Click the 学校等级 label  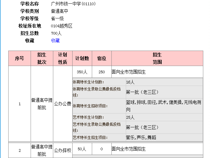pos(30,18)
